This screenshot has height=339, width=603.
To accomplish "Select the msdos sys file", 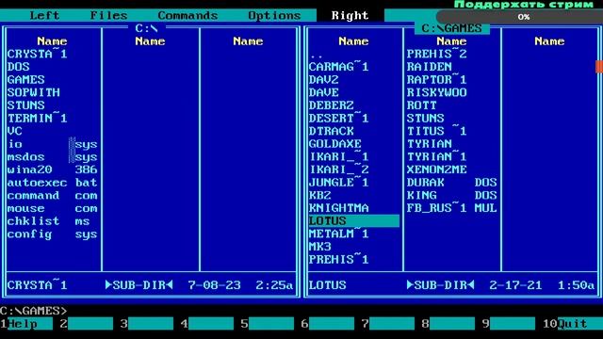I will [x=53, y=157].
